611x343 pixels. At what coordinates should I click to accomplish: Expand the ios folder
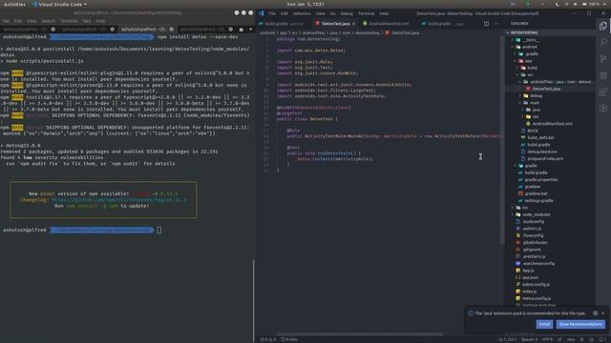point(513,208)
